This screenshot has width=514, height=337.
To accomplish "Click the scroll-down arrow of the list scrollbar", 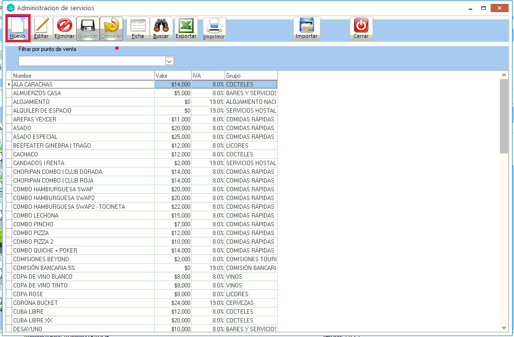I will (503, 328).
